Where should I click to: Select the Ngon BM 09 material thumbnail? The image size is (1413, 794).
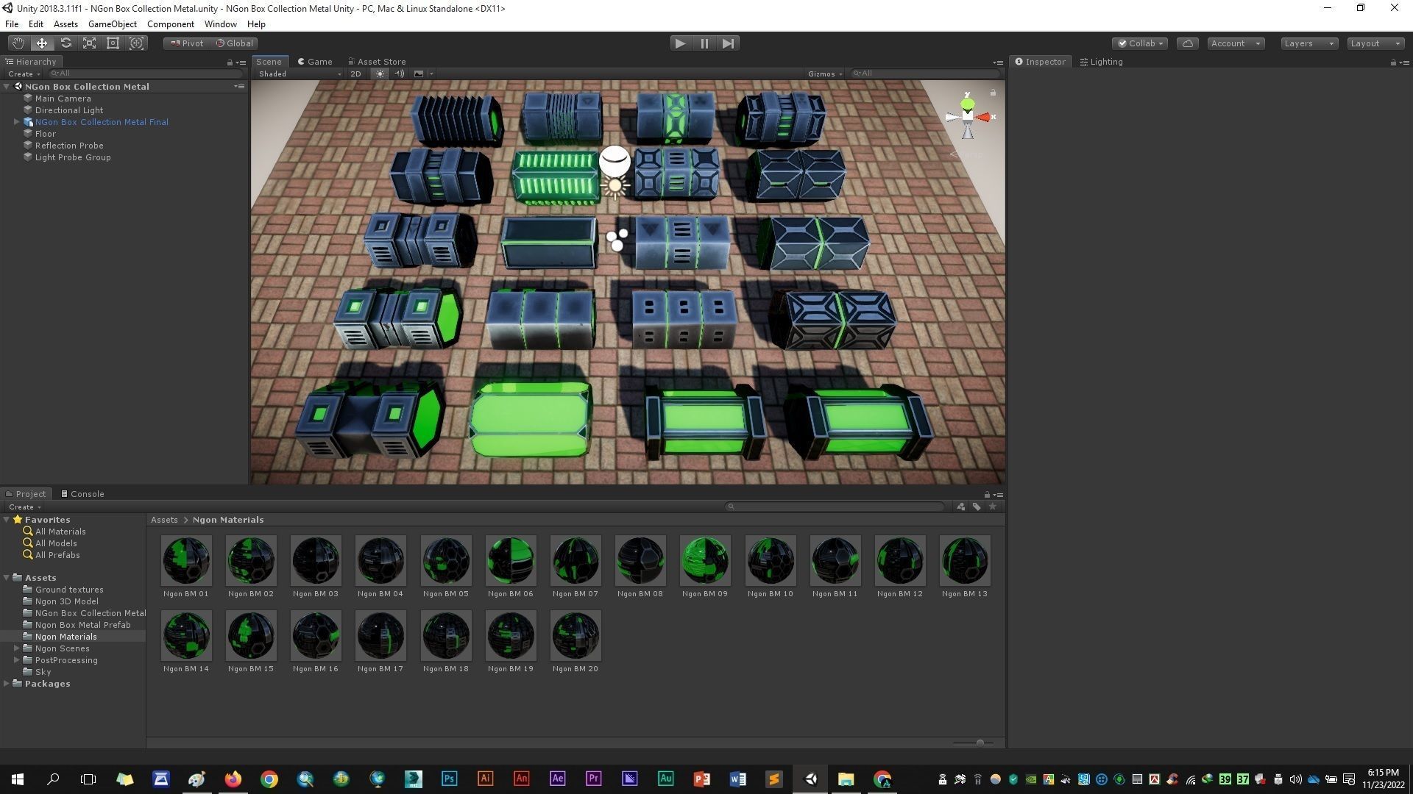(704, 561)
